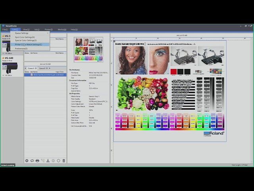The height and width of the screenshot is (191, 254).
Task: Click the dotted circle icon in the job toolbar
Action: click(x=58, y=161)
